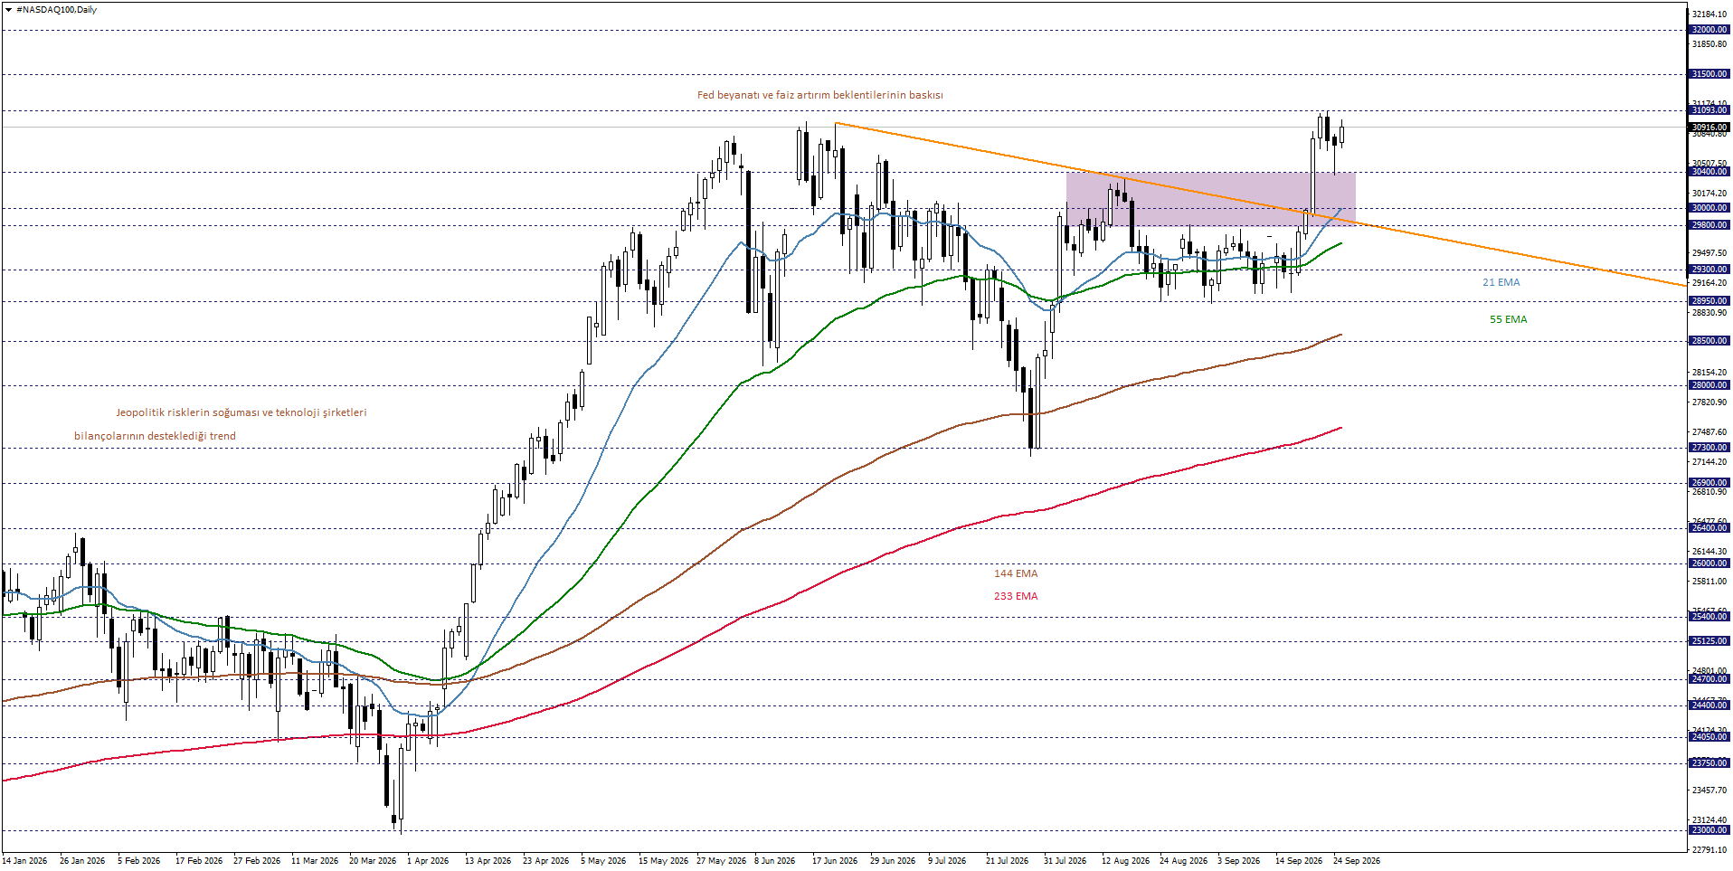Click the 23457.70 price scale value
The height and width of the screenshot is (871, 1733).
tap(1709, 791)
